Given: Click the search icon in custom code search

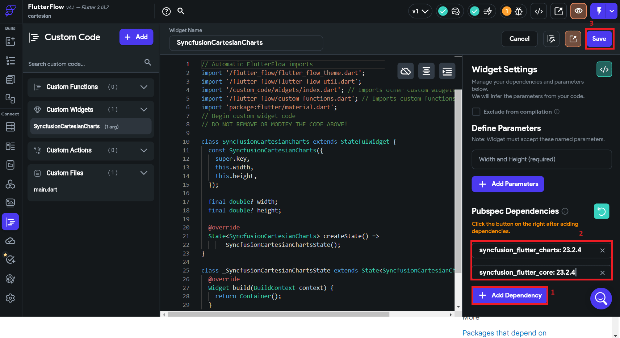Looking at the screenshot, I should pos(148,62).
